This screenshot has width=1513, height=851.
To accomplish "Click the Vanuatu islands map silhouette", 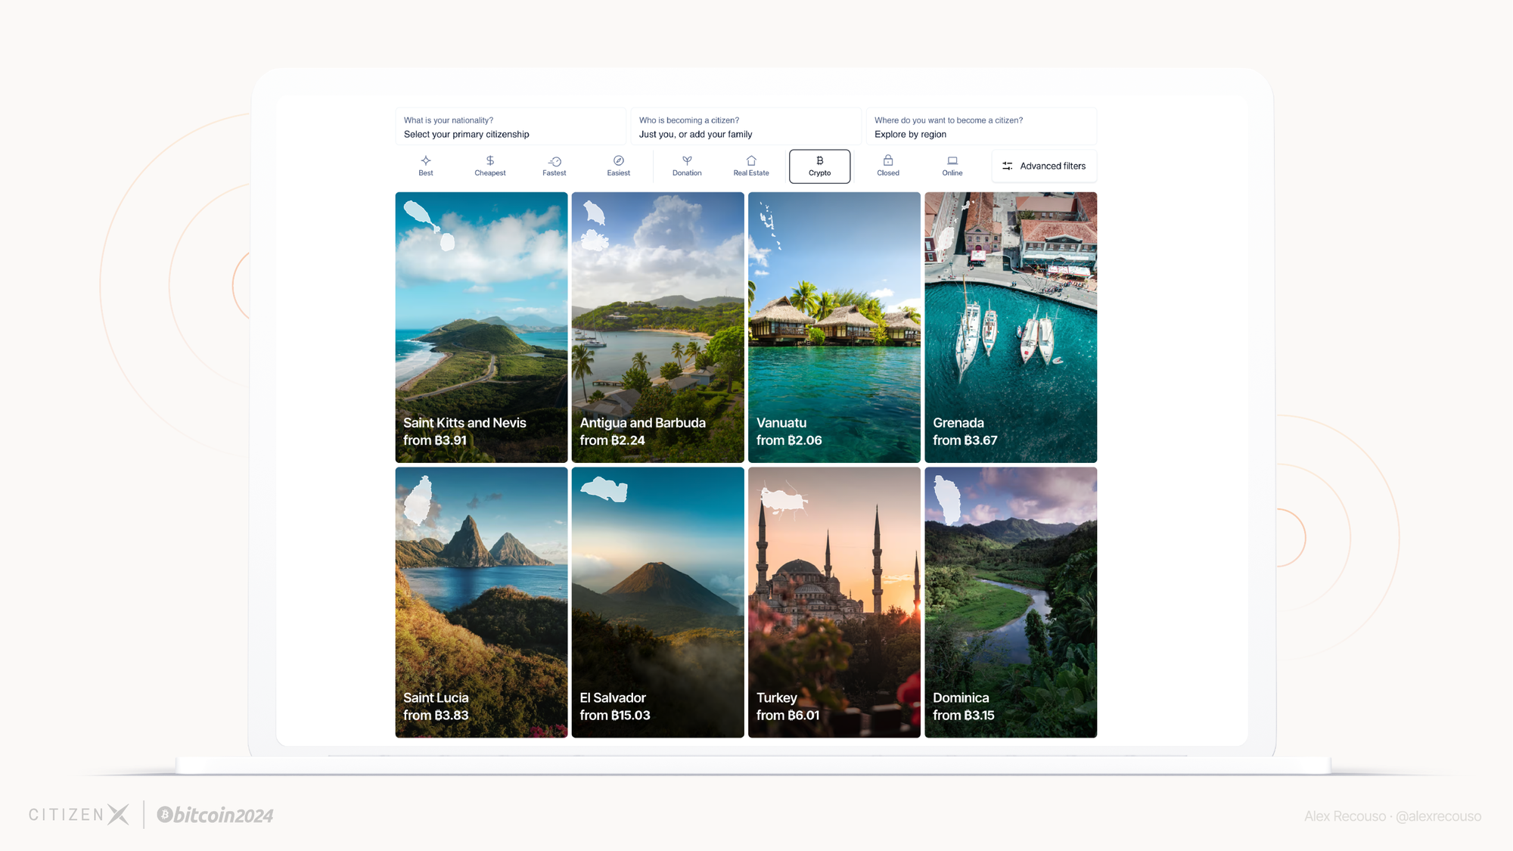I will tap(770, 226).
